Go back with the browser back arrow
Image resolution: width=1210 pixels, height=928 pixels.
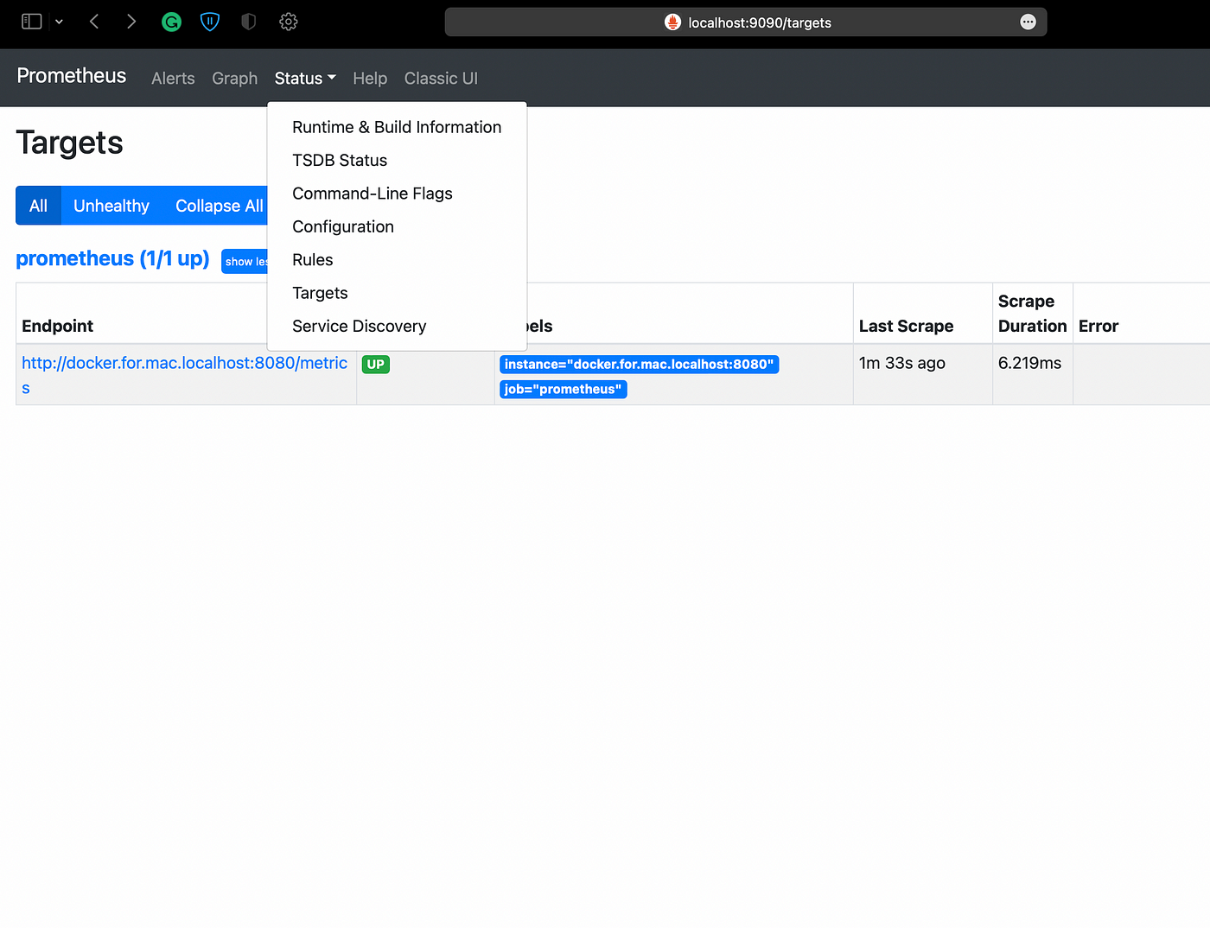tap(94, 22)
